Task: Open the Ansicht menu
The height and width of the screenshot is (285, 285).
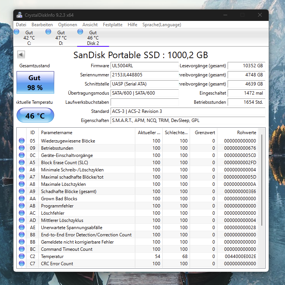Action: [x=90, y=25]
